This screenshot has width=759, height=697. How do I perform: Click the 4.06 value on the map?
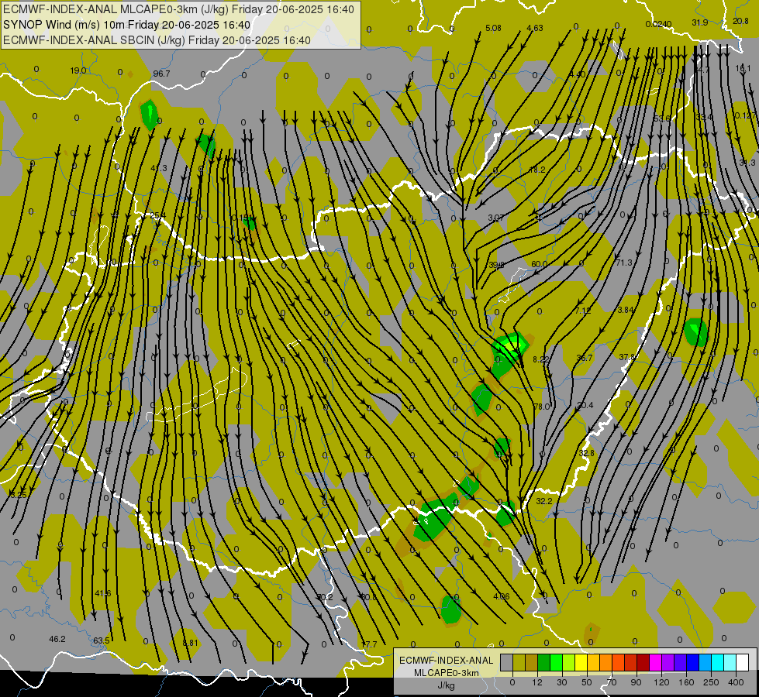[502, 596]
